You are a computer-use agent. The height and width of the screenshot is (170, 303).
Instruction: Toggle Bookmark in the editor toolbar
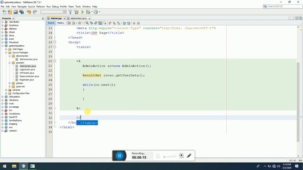(x=119, y=23)
